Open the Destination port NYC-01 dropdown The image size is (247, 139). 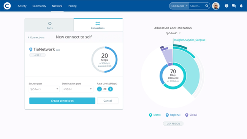[78, 89]
